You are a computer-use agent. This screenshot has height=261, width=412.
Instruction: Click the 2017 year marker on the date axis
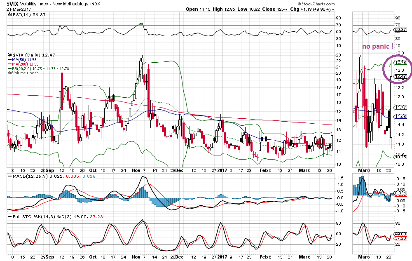tap(223, 170)
